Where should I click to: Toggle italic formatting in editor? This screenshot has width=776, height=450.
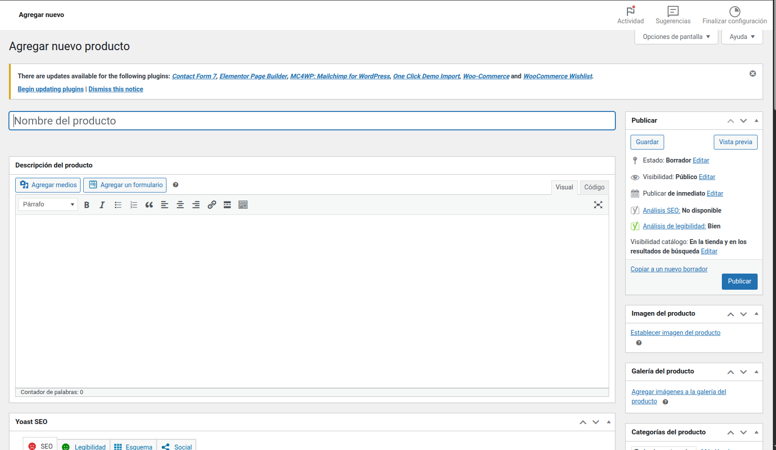[x=102, y=205]
